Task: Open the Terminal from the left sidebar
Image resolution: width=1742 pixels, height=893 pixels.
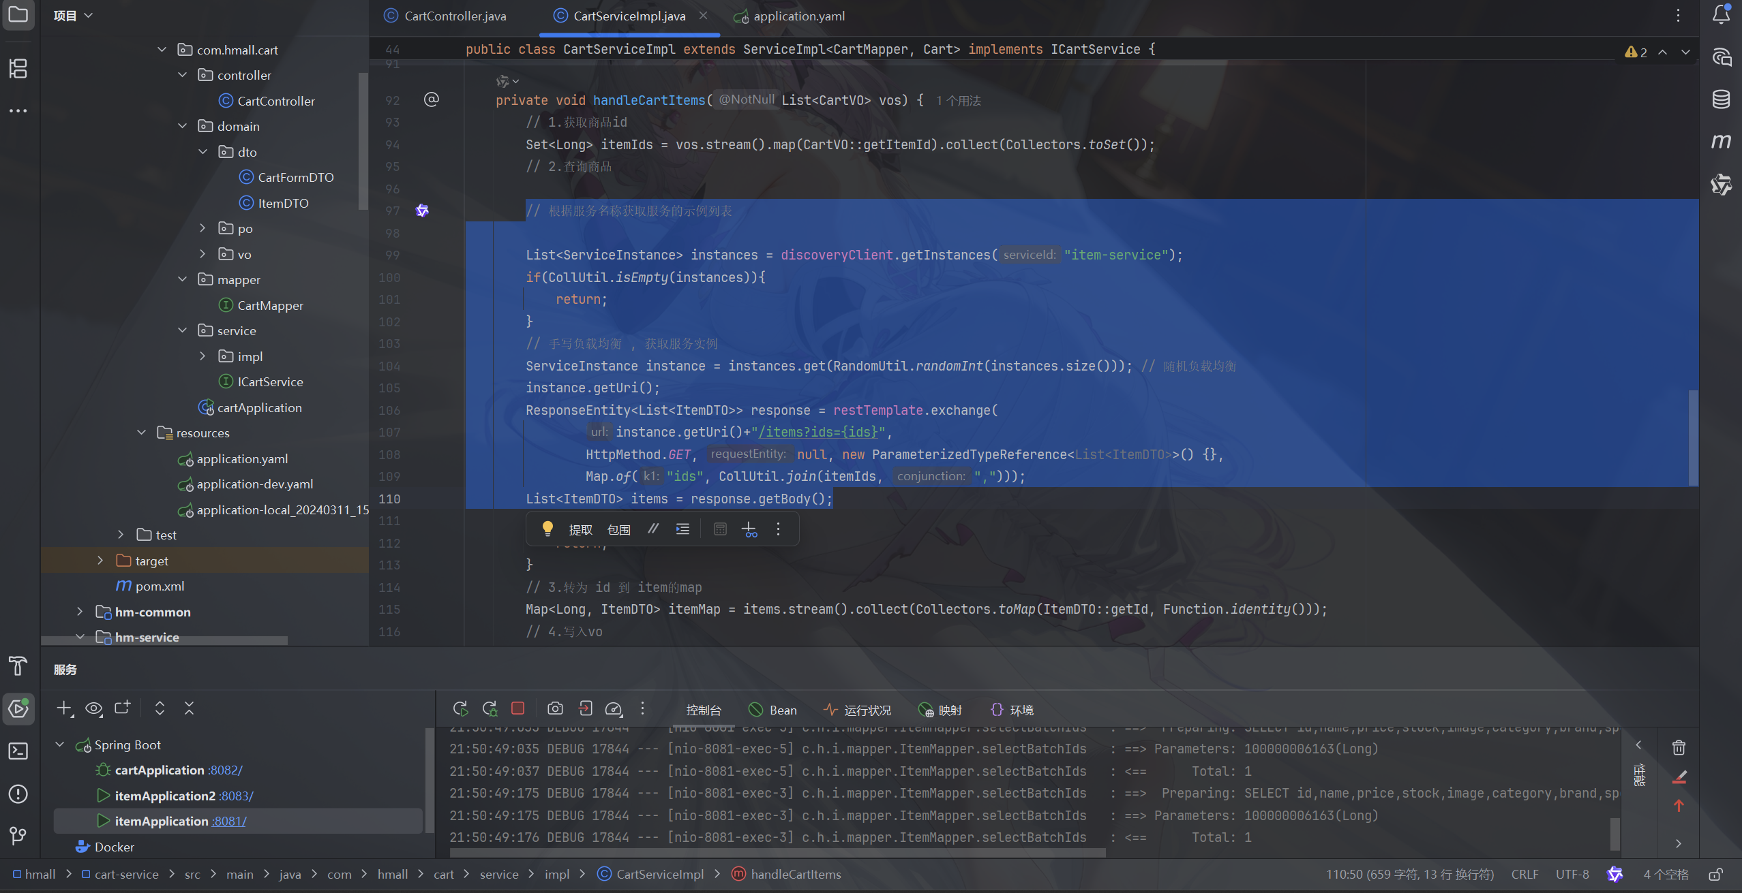Action: coord(18,751)
